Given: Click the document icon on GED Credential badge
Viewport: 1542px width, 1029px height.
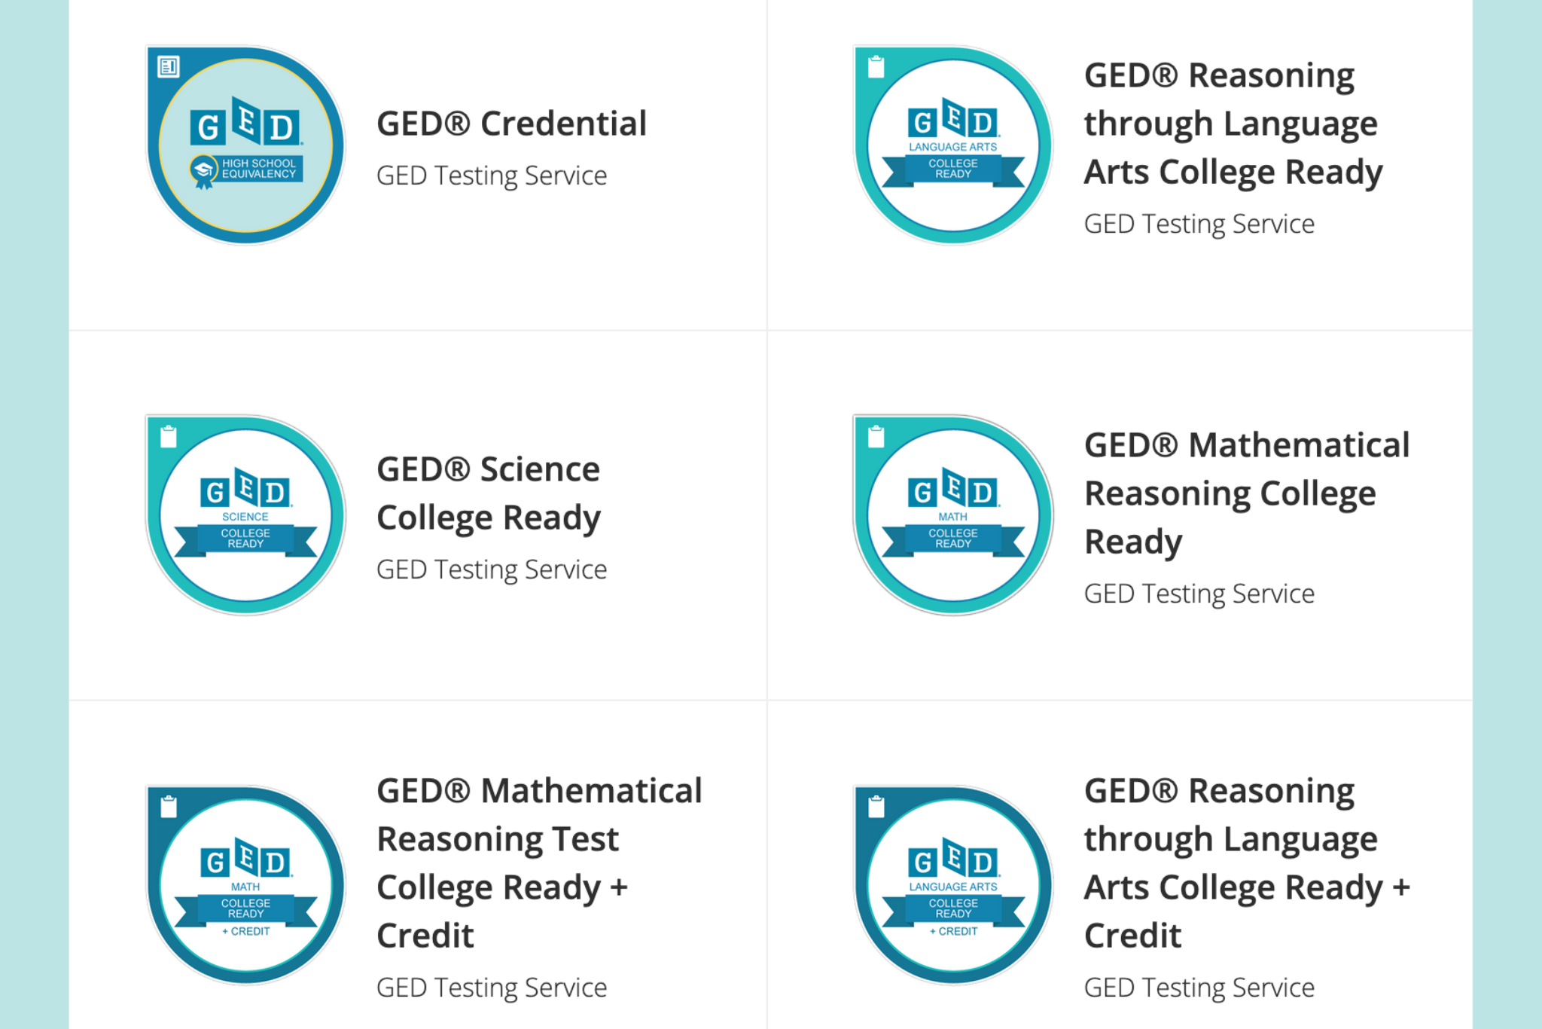Looking at the screenshot, I should (169, 67).
